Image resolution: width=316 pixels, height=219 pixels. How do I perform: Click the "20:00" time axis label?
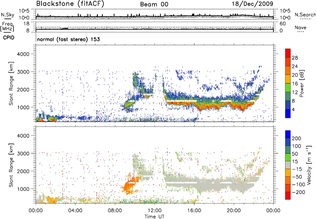coord(234,211)
